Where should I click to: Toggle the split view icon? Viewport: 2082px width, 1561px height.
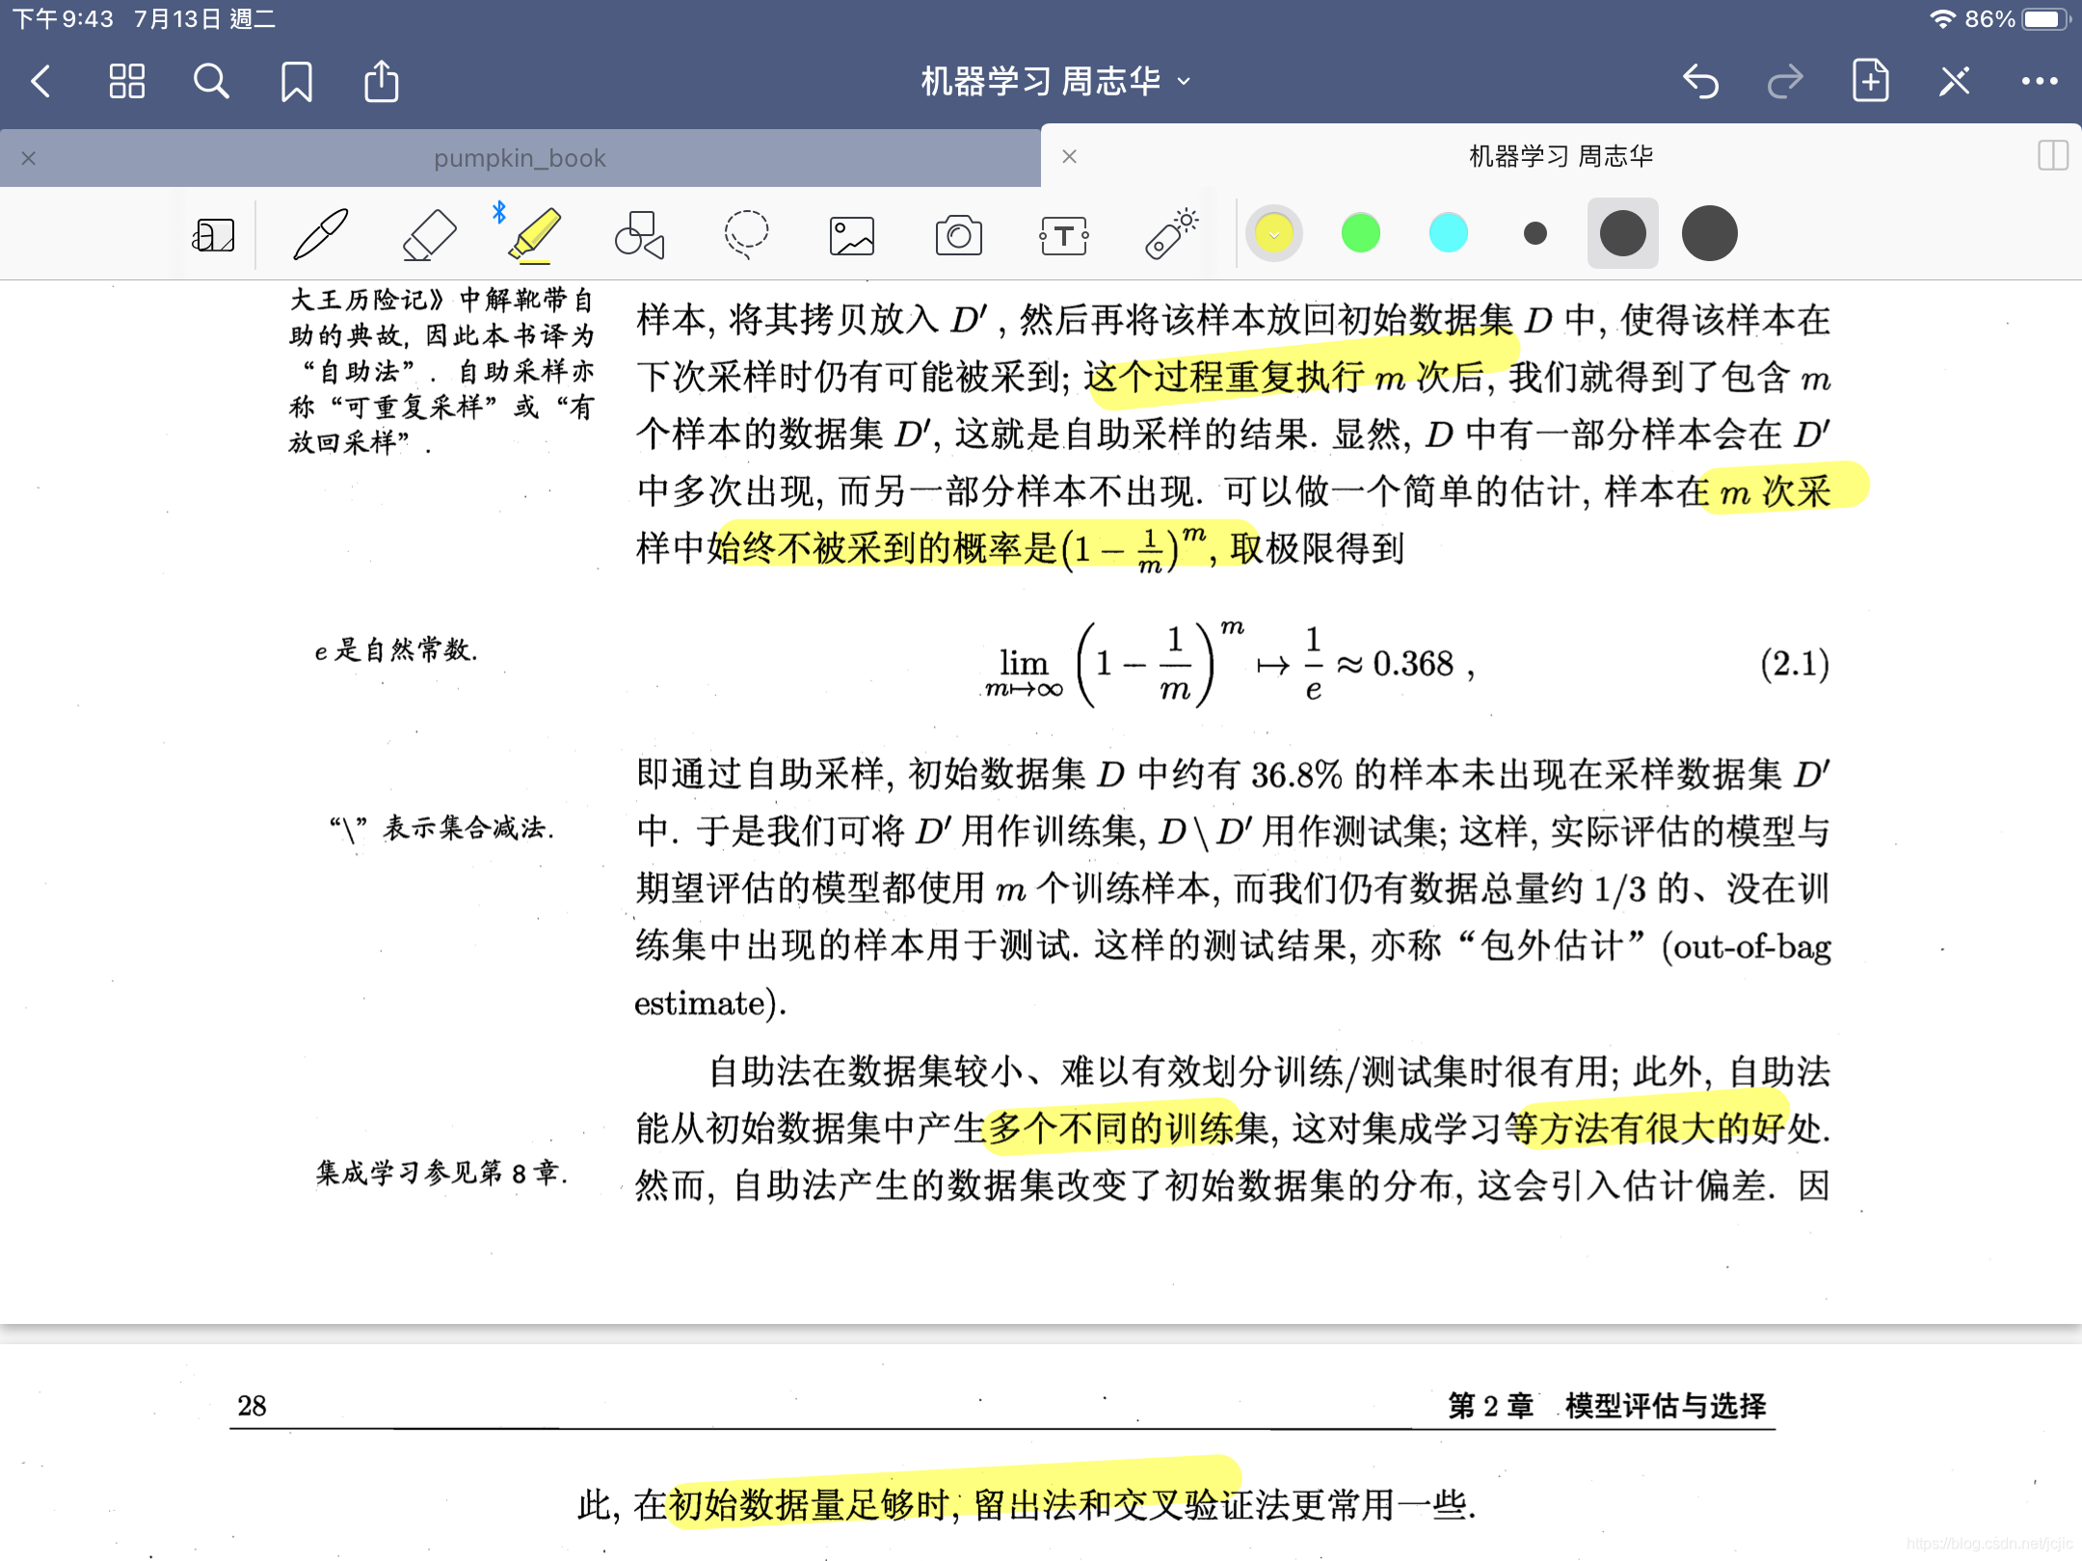click(x=2053, y=155)
